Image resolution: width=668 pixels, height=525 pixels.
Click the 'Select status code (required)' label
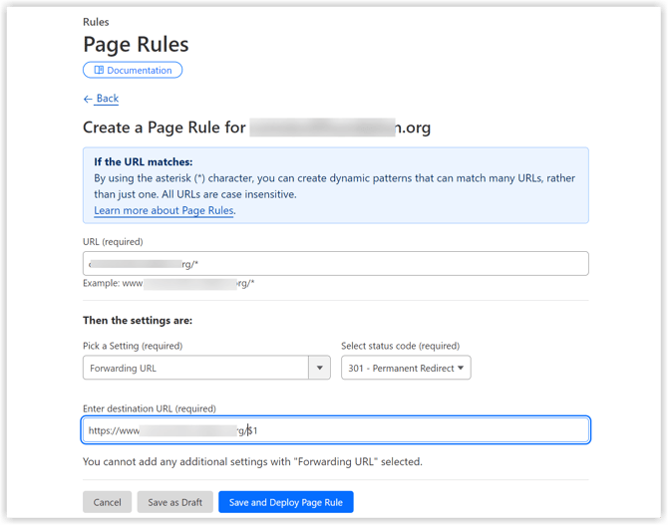tap(400, 346)
